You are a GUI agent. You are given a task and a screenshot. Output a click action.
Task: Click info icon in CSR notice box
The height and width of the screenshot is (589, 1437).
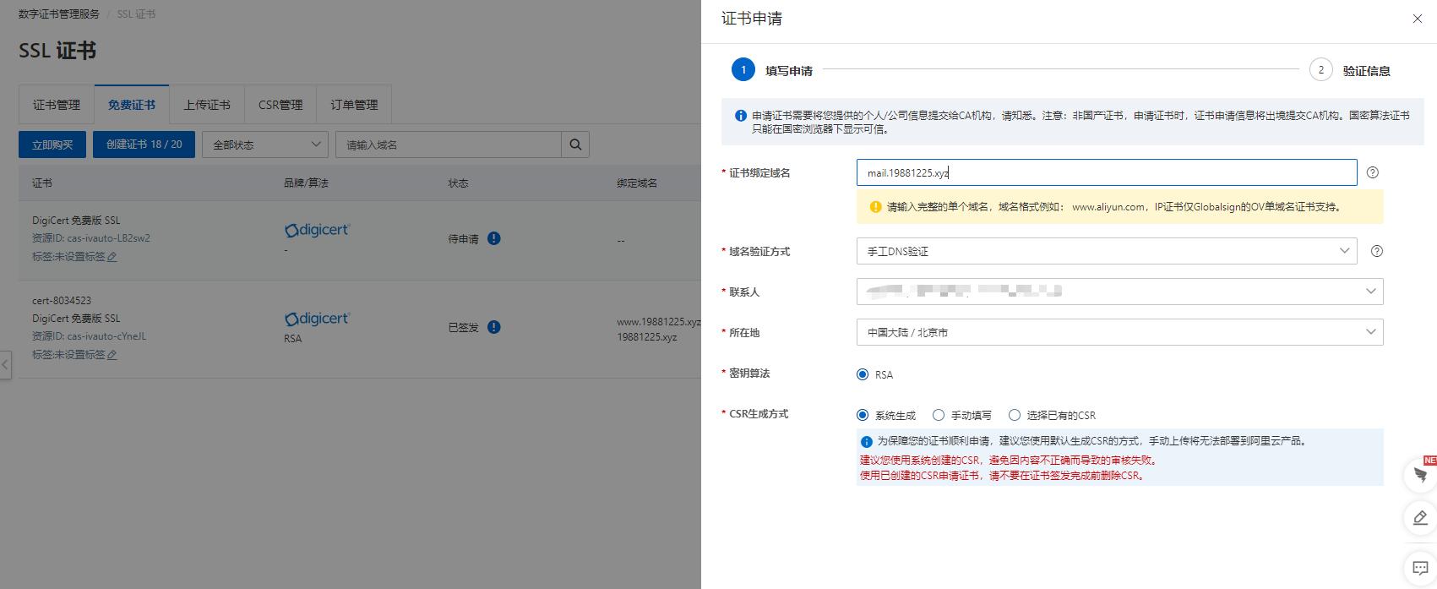[x=866, y=442]
